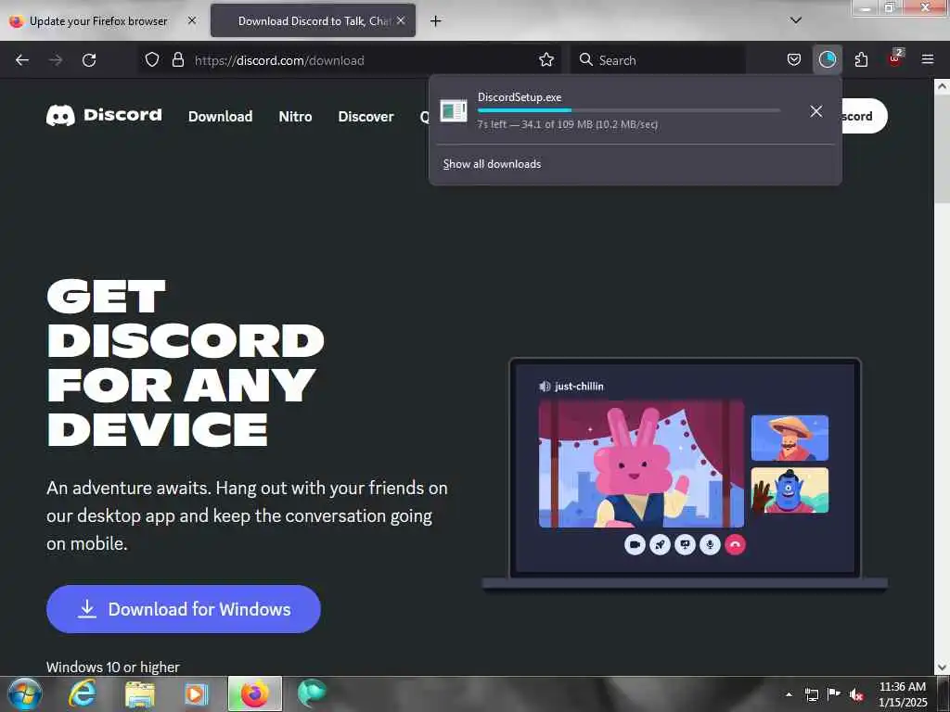Reload the current page
950x712 pixels.
(89, 60)
